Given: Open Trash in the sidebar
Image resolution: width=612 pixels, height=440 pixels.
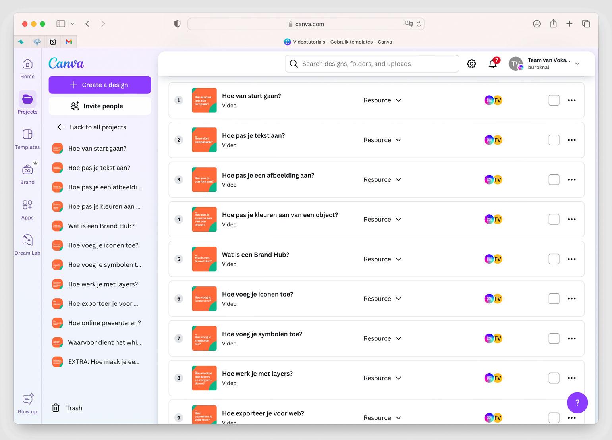Looking at the screenshot, I should (x=67, y=408).
